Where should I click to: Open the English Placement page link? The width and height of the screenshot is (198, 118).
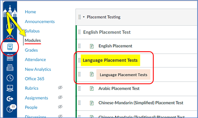tap(115, 46)
